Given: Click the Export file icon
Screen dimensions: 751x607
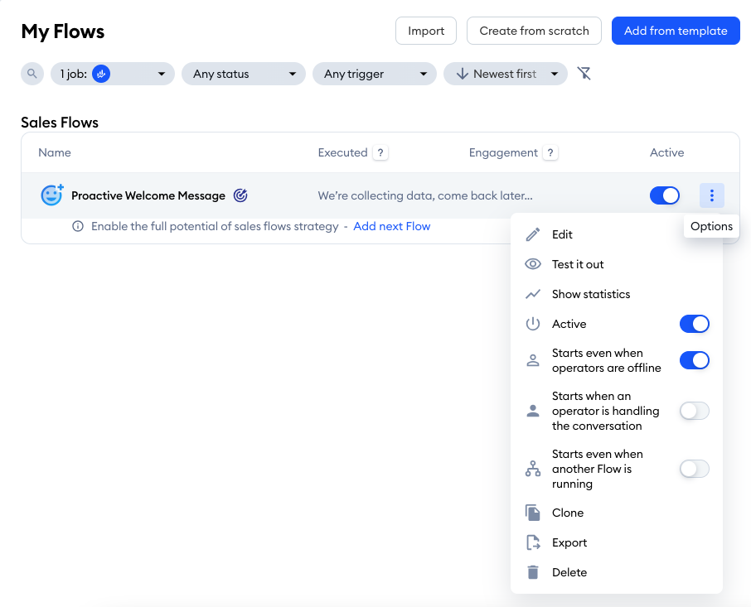Looking at the screenshot, I should click(x=533, y=542).
